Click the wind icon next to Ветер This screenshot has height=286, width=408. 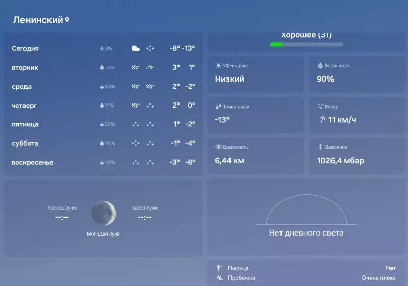pyautogui.click(x=320, y=107)
